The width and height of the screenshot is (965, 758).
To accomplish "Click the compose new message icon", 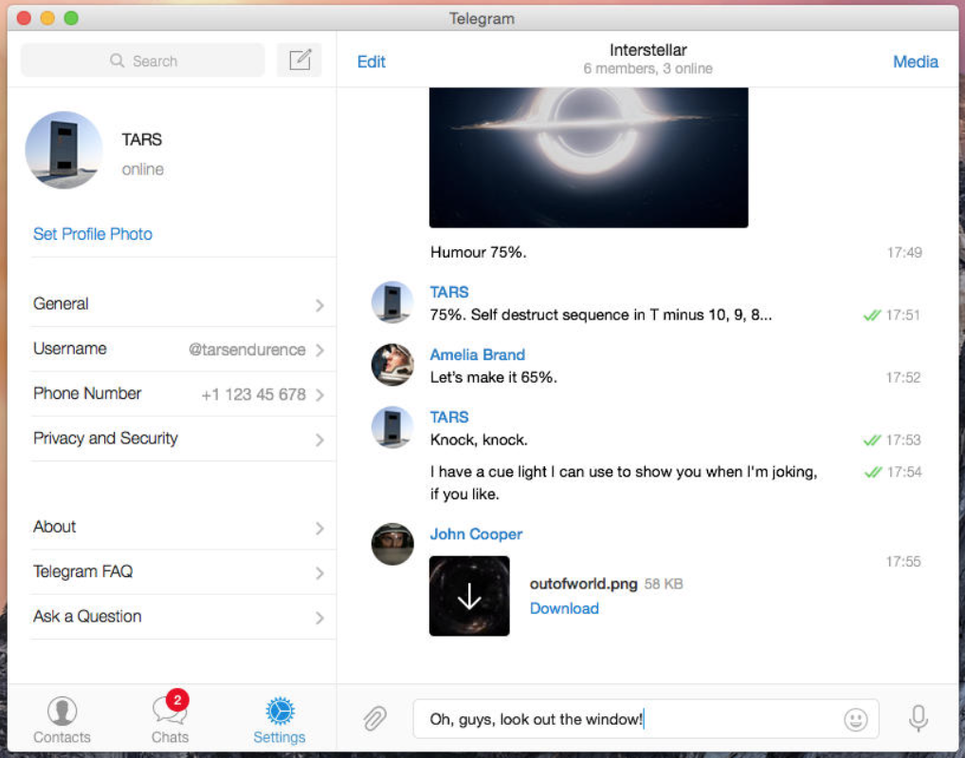I will click(x=300, y=61).
